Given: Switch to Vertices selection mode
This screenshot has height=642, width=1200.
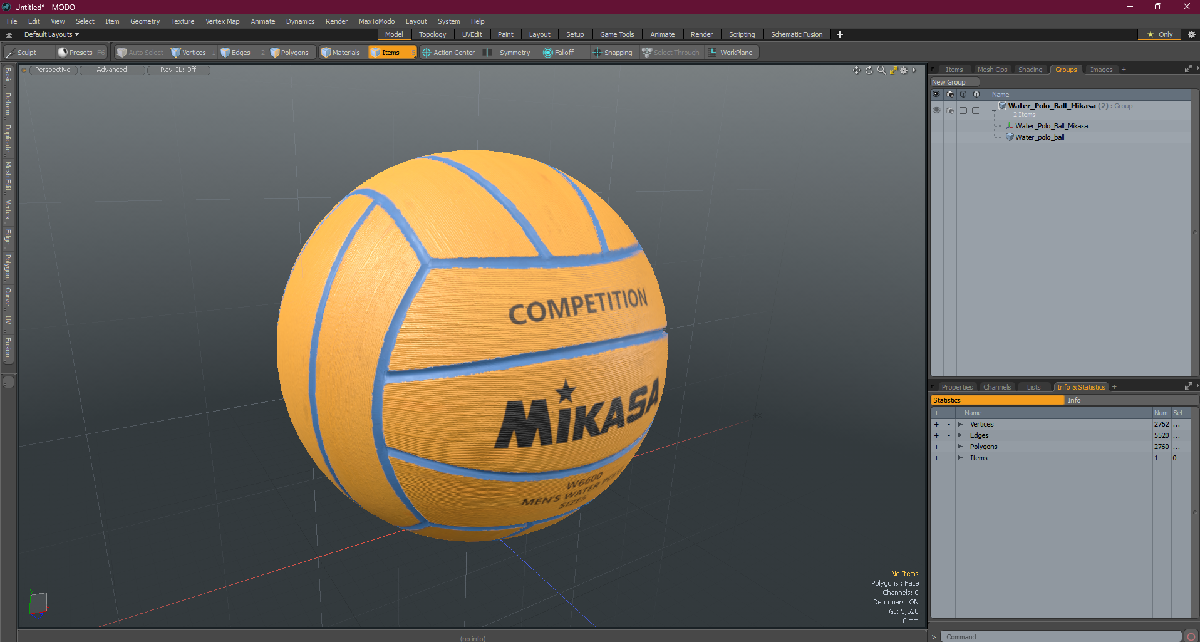Looking at the screenshot, I should pos(193,53).
